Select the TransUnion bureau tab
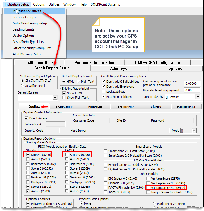 click(x=65, y=107)
